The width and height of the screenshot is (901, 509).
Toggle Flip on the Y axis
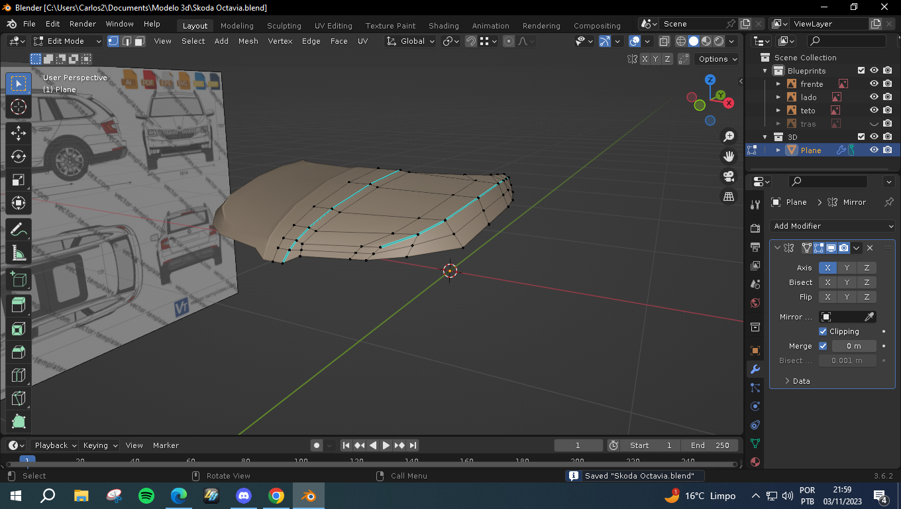847,297
